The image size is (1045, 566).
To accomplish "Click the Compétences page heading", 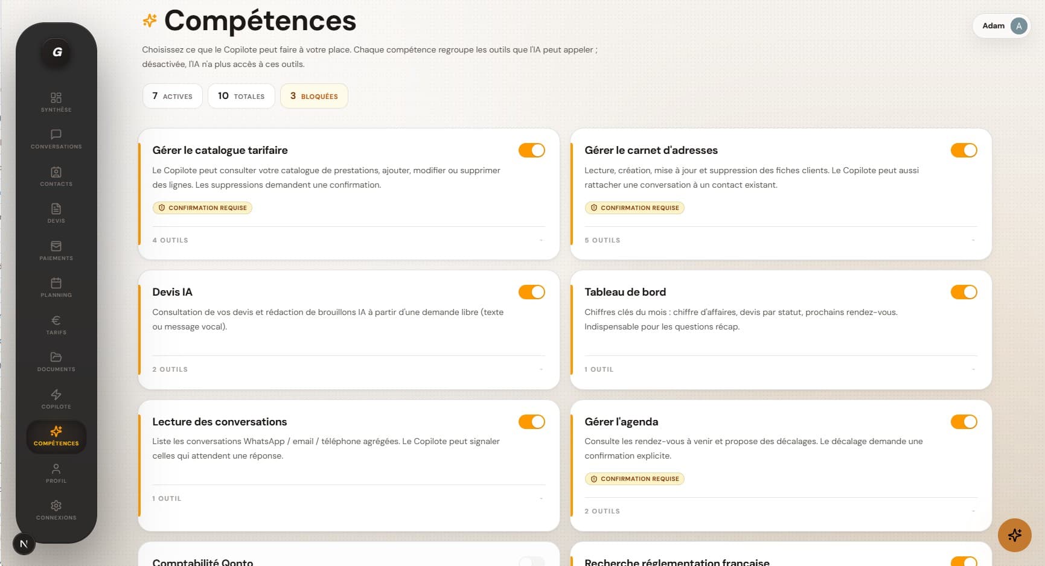I will (260, 21).
